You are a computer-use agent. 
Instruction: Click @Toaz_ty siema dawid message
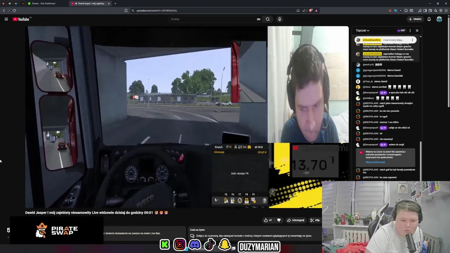click(375, 81)
